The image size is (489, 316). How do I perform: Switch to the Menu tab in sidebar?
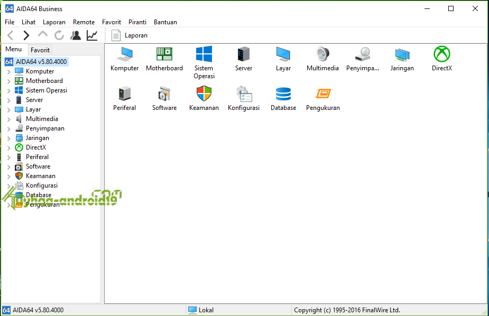(13, 49)
